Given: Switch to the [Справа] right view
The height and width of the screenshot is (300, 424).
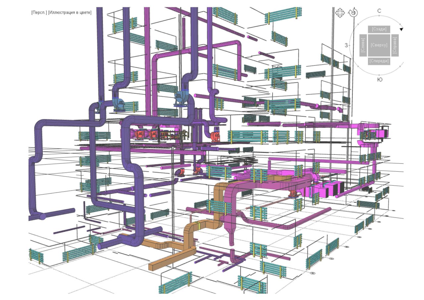Looking at the screenshot, I should pyautogui.click(x=395, y=45).
